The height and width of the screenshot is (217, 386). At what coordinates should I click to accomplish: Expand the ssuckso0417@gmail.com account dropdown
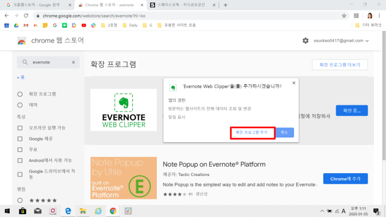point(341,41)
